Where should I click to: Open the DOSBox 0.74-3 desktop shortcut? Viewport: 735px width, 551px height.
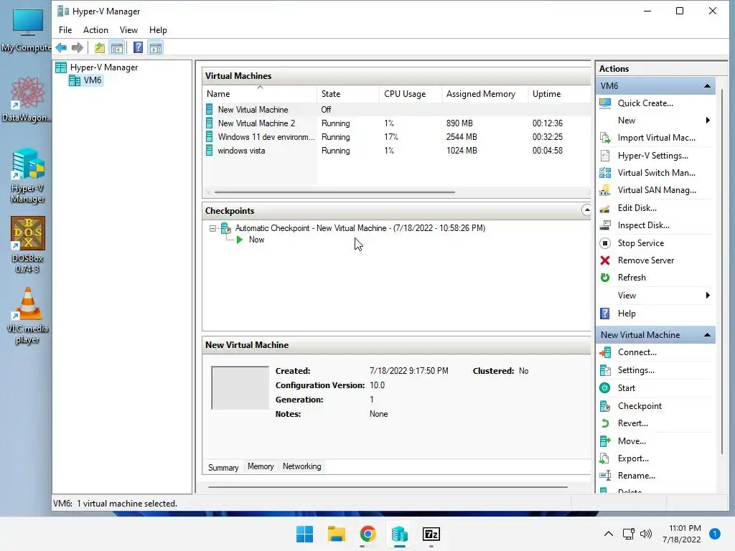pyautogui.click(x=28, y=245)
